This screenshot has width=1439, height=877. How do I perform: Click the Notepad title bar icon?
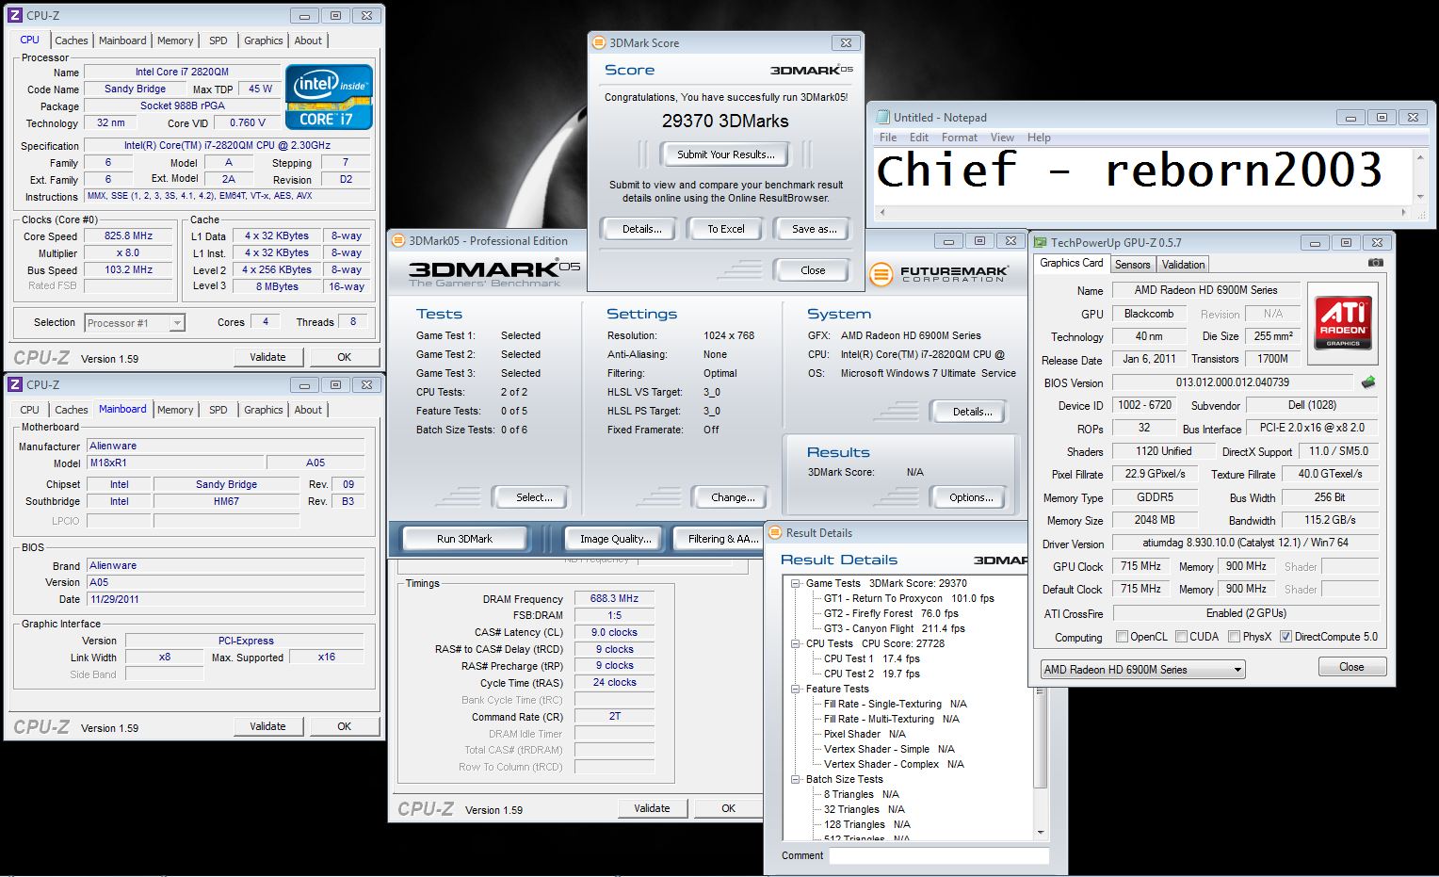(x=882, y=117)
